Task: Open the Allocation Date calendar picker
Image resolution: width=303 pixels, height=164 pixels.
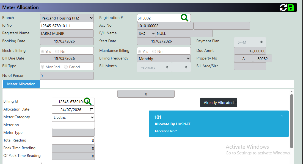Action: coord(92,110)
